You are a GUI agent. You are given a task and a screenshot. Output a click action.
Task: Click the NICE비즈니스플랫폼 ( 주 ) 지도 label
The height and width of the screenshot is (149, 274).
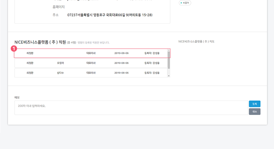tap(196, 42)
